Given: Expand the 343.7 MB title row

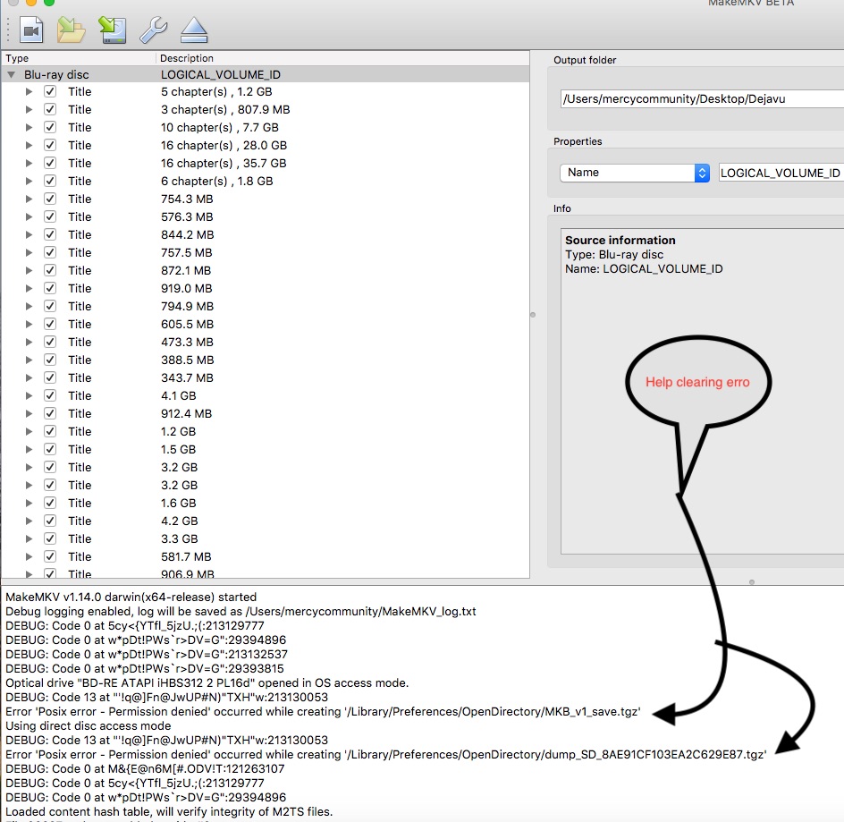Looking at the screenshot, I should [x=29, y=377].
